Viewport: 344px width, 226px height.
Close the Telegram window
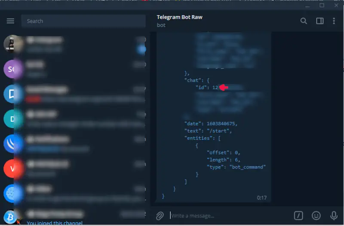pyautogui.click(x=336, y=6)
